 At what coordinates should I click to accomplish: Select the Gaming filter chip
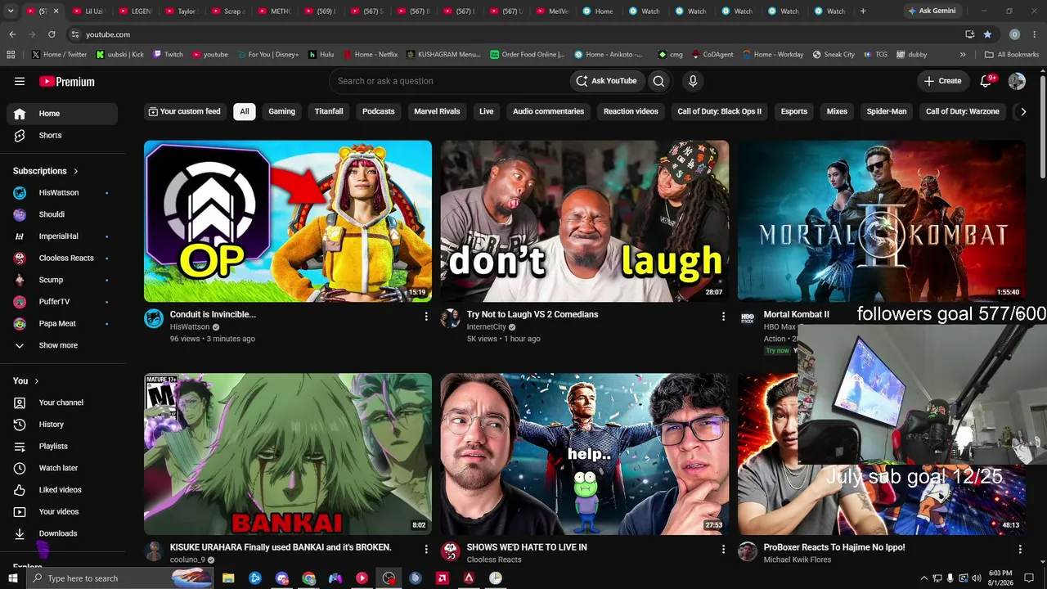[x=281, y=111]
